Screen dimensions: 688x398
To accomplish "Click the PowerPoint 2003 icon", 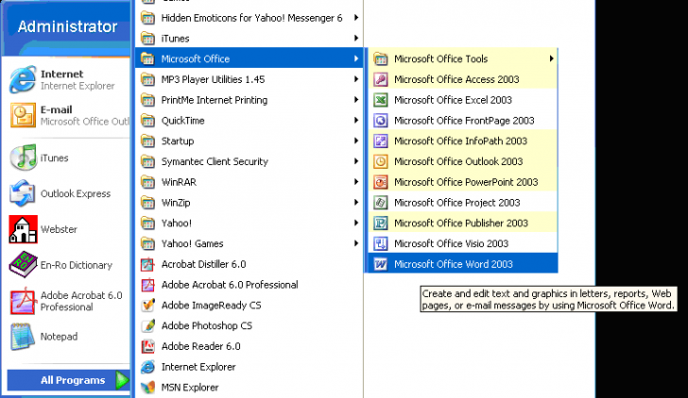I will pos(381,182).
